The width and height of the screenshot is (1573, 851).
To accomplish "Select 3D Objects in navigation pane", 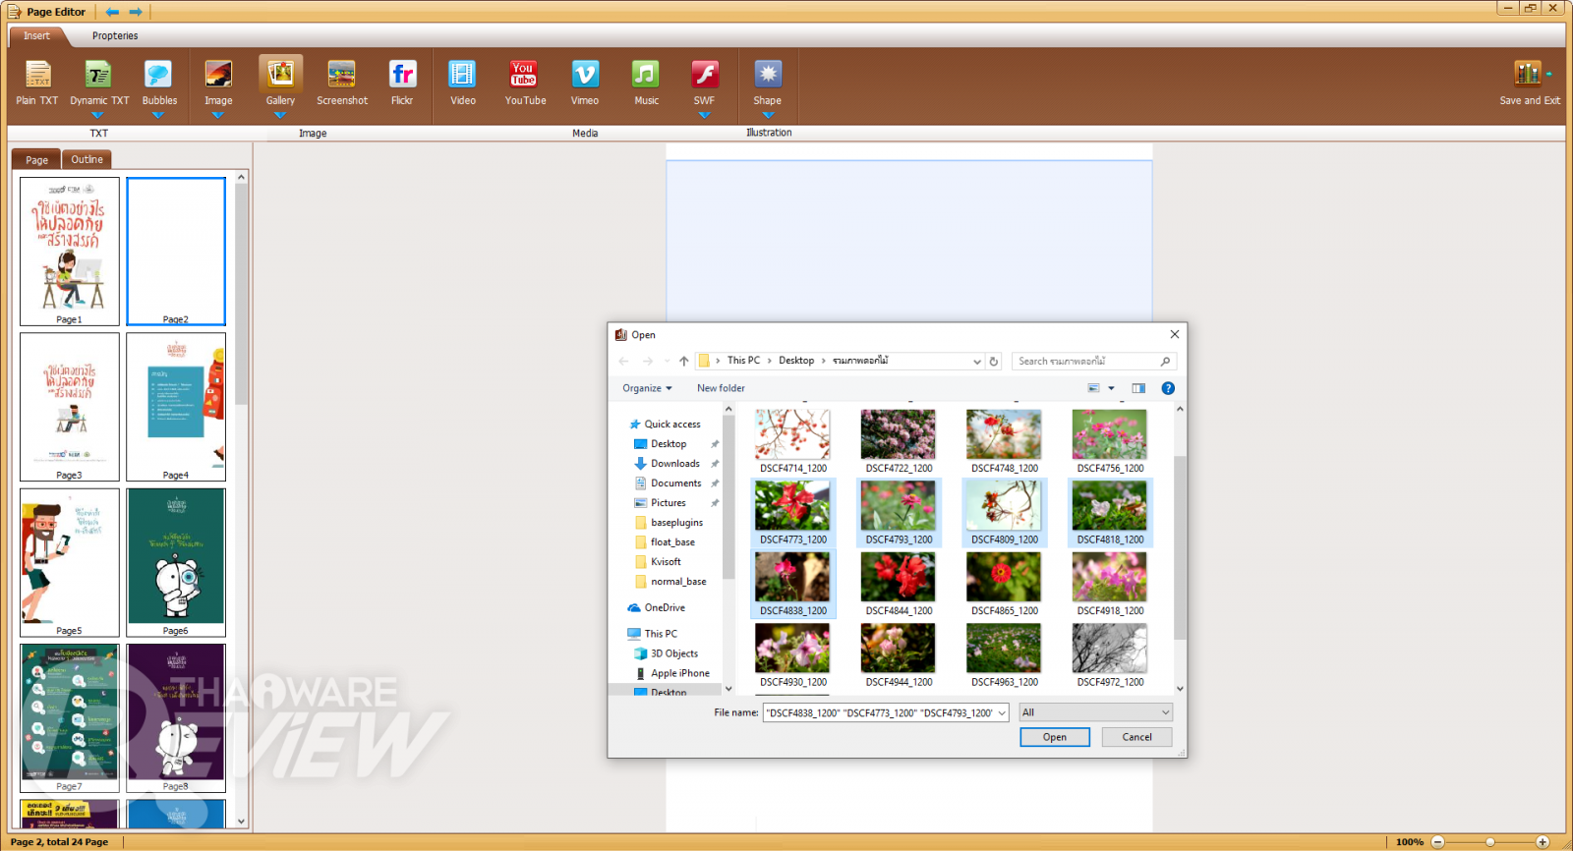I will tap(674, 653).
